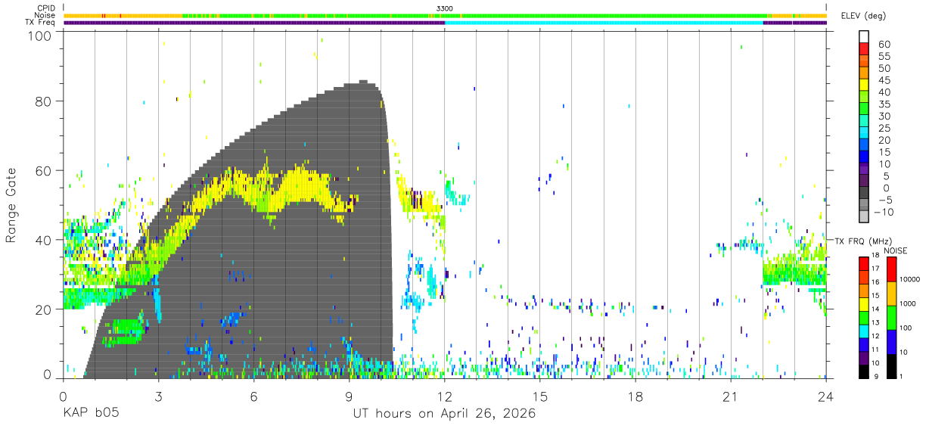Screen dimensions: 929x429
Task: Pick the red cell of NOISE bar
Action: 893,269
